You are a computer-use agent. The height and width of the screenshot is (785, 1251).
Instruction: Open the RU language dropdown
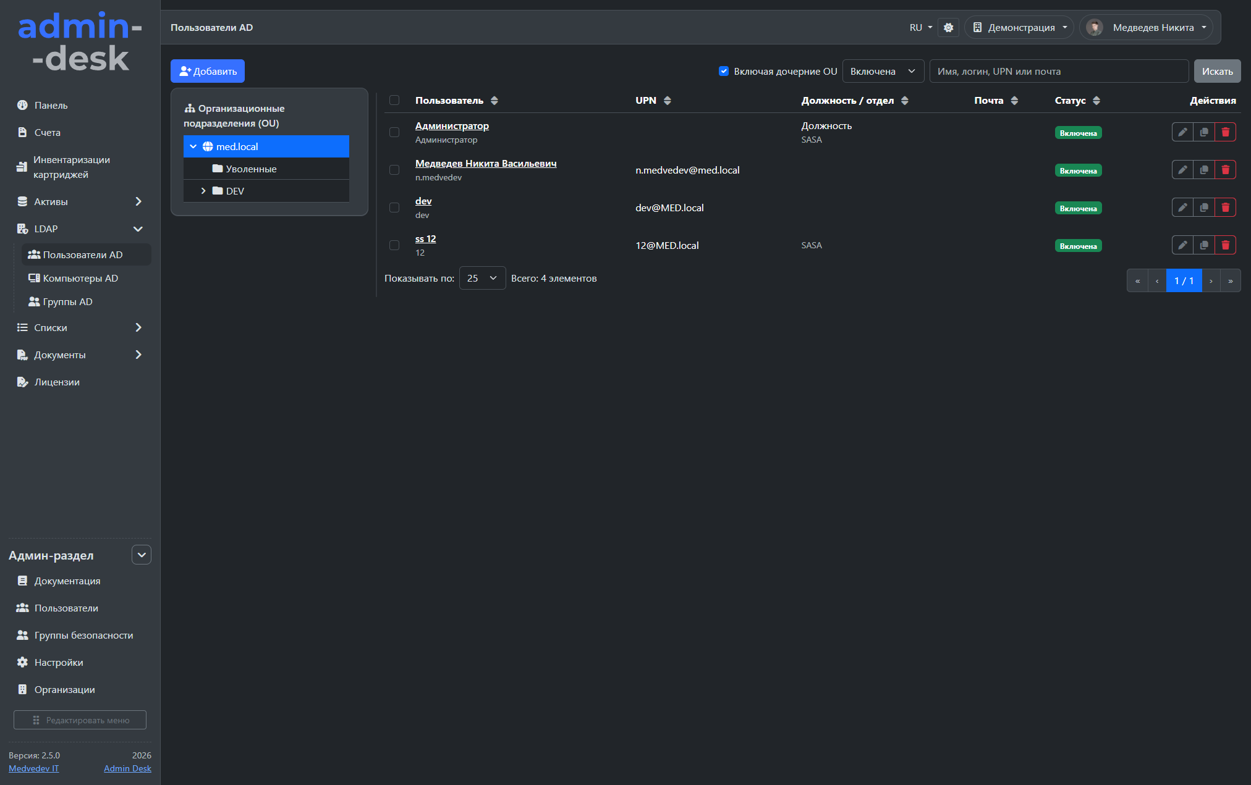pos(920,28)
